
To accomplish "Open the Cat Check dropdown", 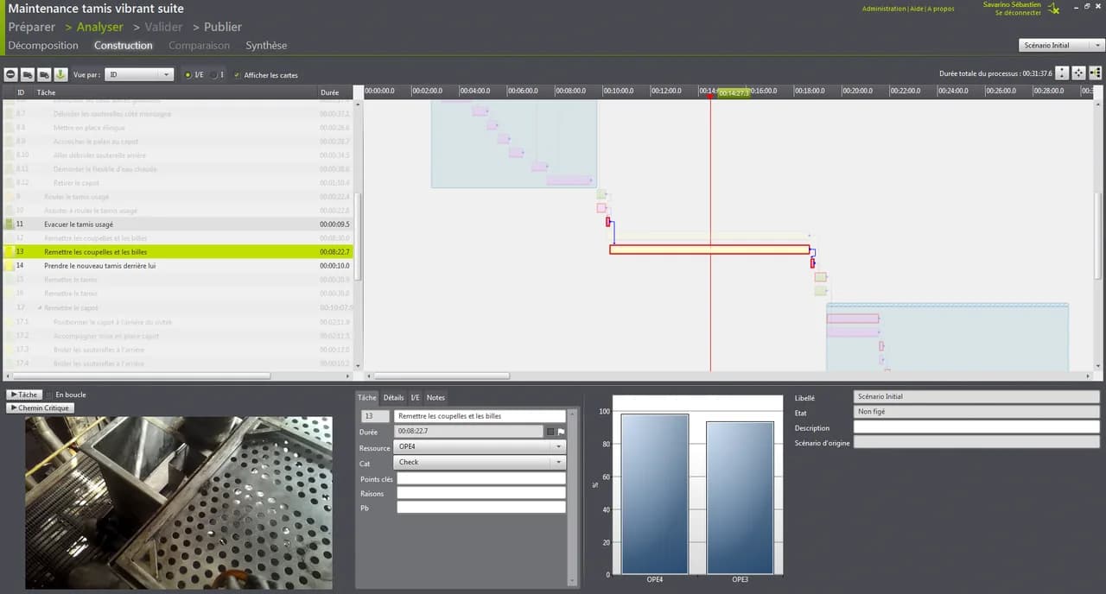I will [480, 462].
